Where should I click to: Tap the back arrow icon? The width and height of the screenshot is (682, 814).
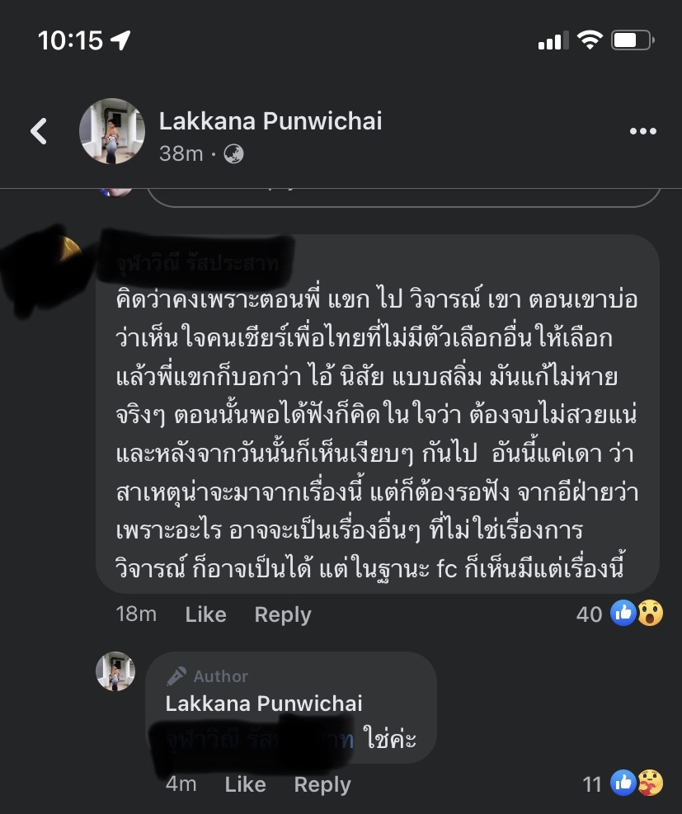coord(39,131)
